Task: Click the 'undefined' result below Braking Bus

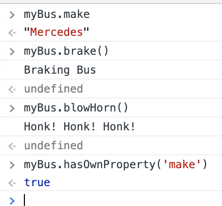Action: 53,89
